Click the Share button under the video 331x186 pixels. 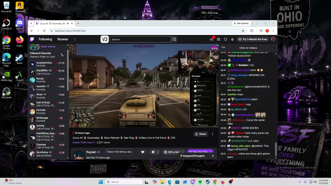coord(201,134)
